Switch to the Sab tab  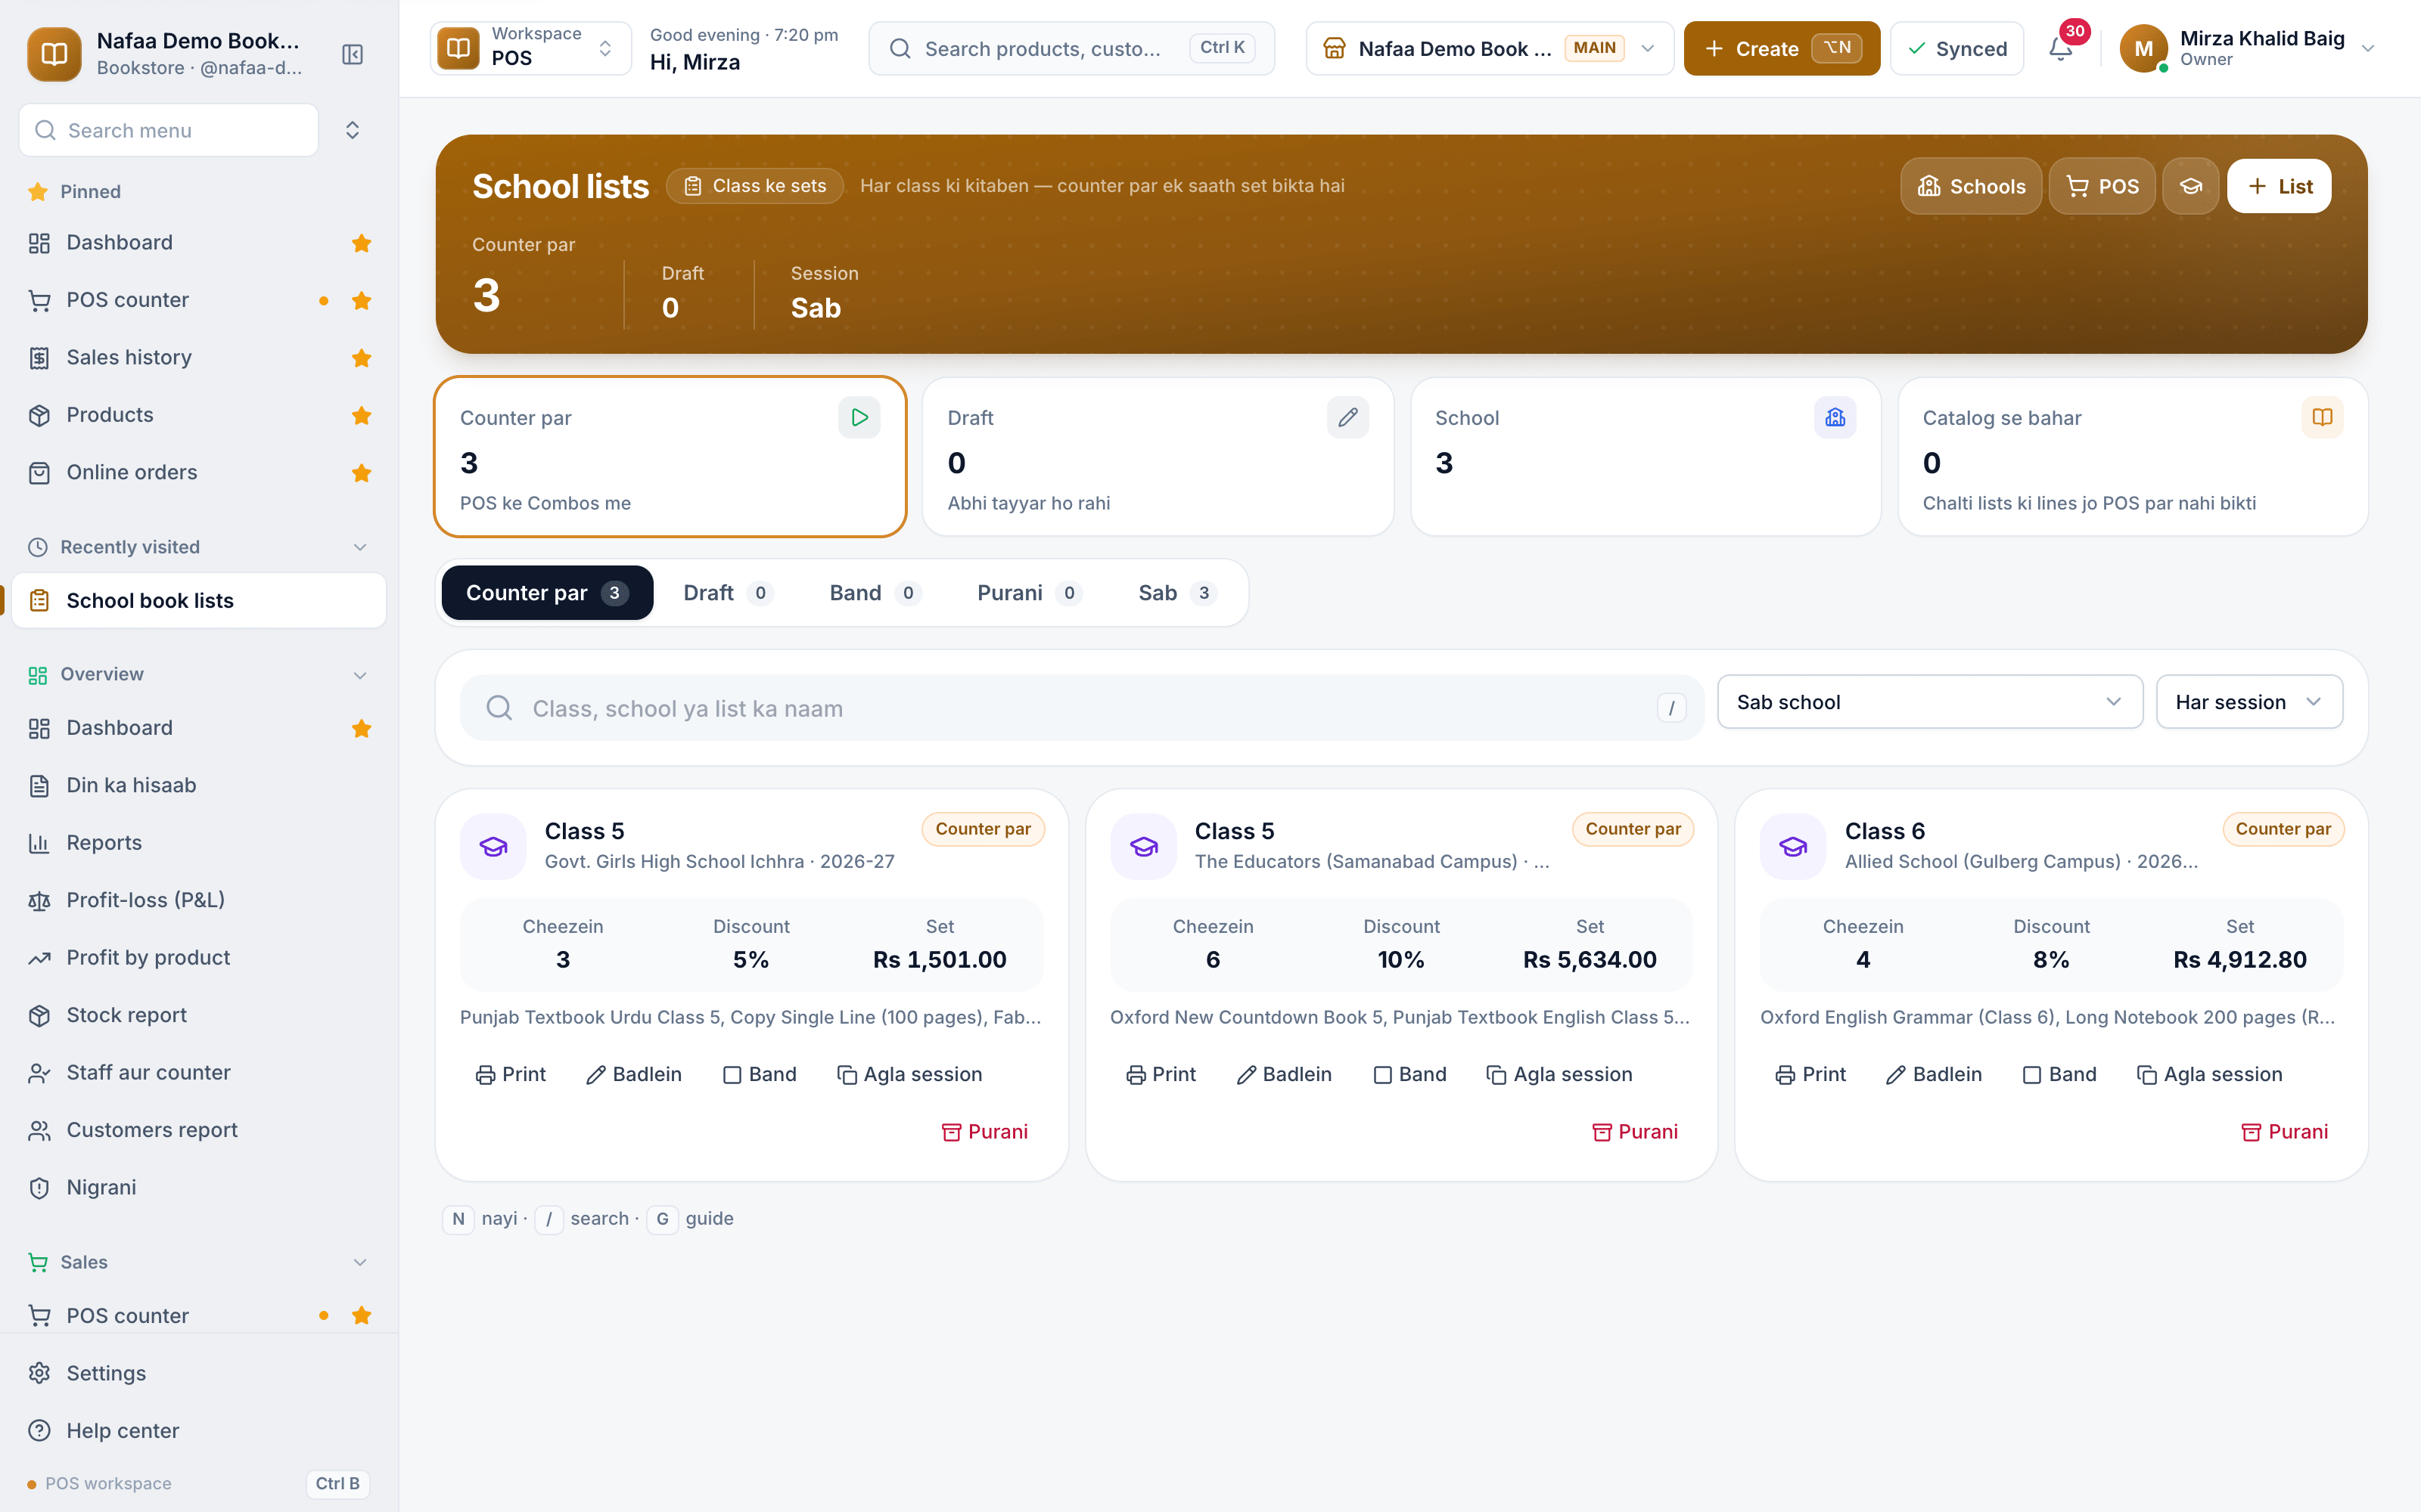[x=1176, y=593]
